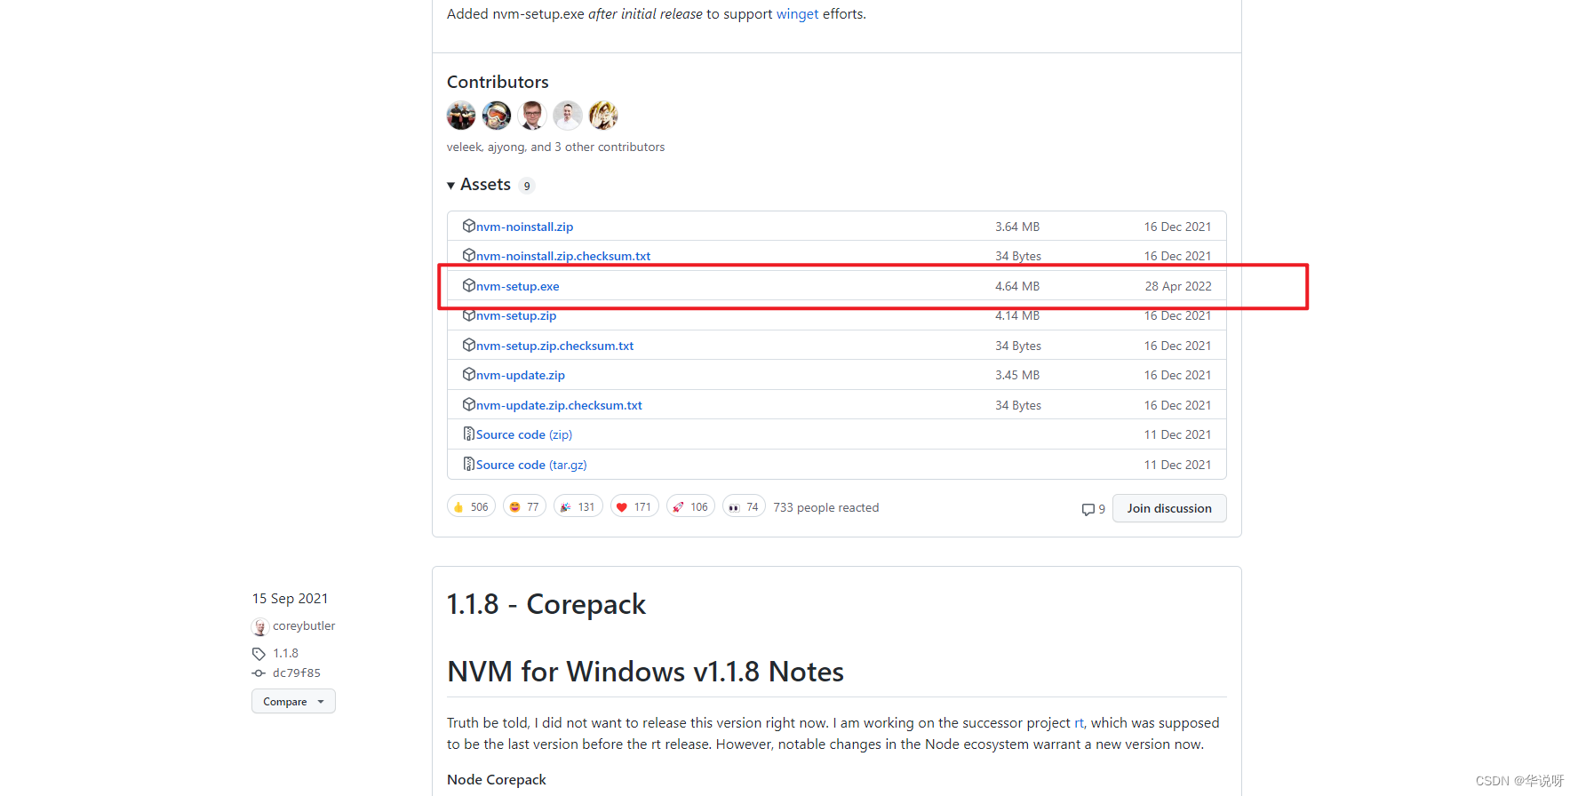
Task: Open the Compare dropdown
Action: (x=293, y=701)
